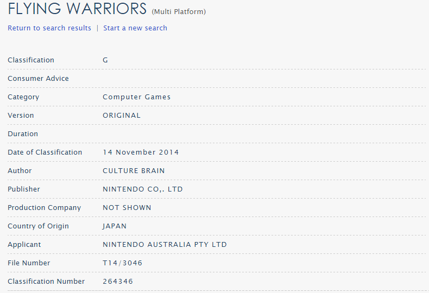Click the classification number '264346'
The width and height of the screenshot is (429, 293).
pyautogui.click(x=118, y=282)
